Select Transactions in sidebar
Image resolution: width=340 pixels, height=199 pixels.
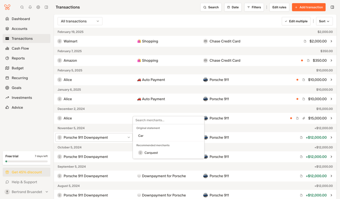point(26,39)
